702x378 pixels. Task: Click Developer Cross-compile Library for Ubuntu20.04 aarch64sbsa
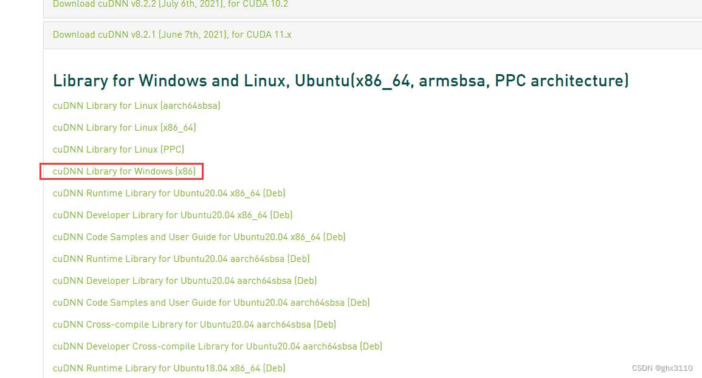217,346
